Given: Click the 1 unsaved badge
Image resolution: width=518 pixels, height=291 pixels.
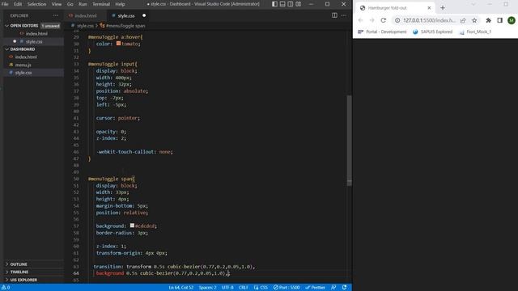Looking at the screenshot, I should point(50,25).
